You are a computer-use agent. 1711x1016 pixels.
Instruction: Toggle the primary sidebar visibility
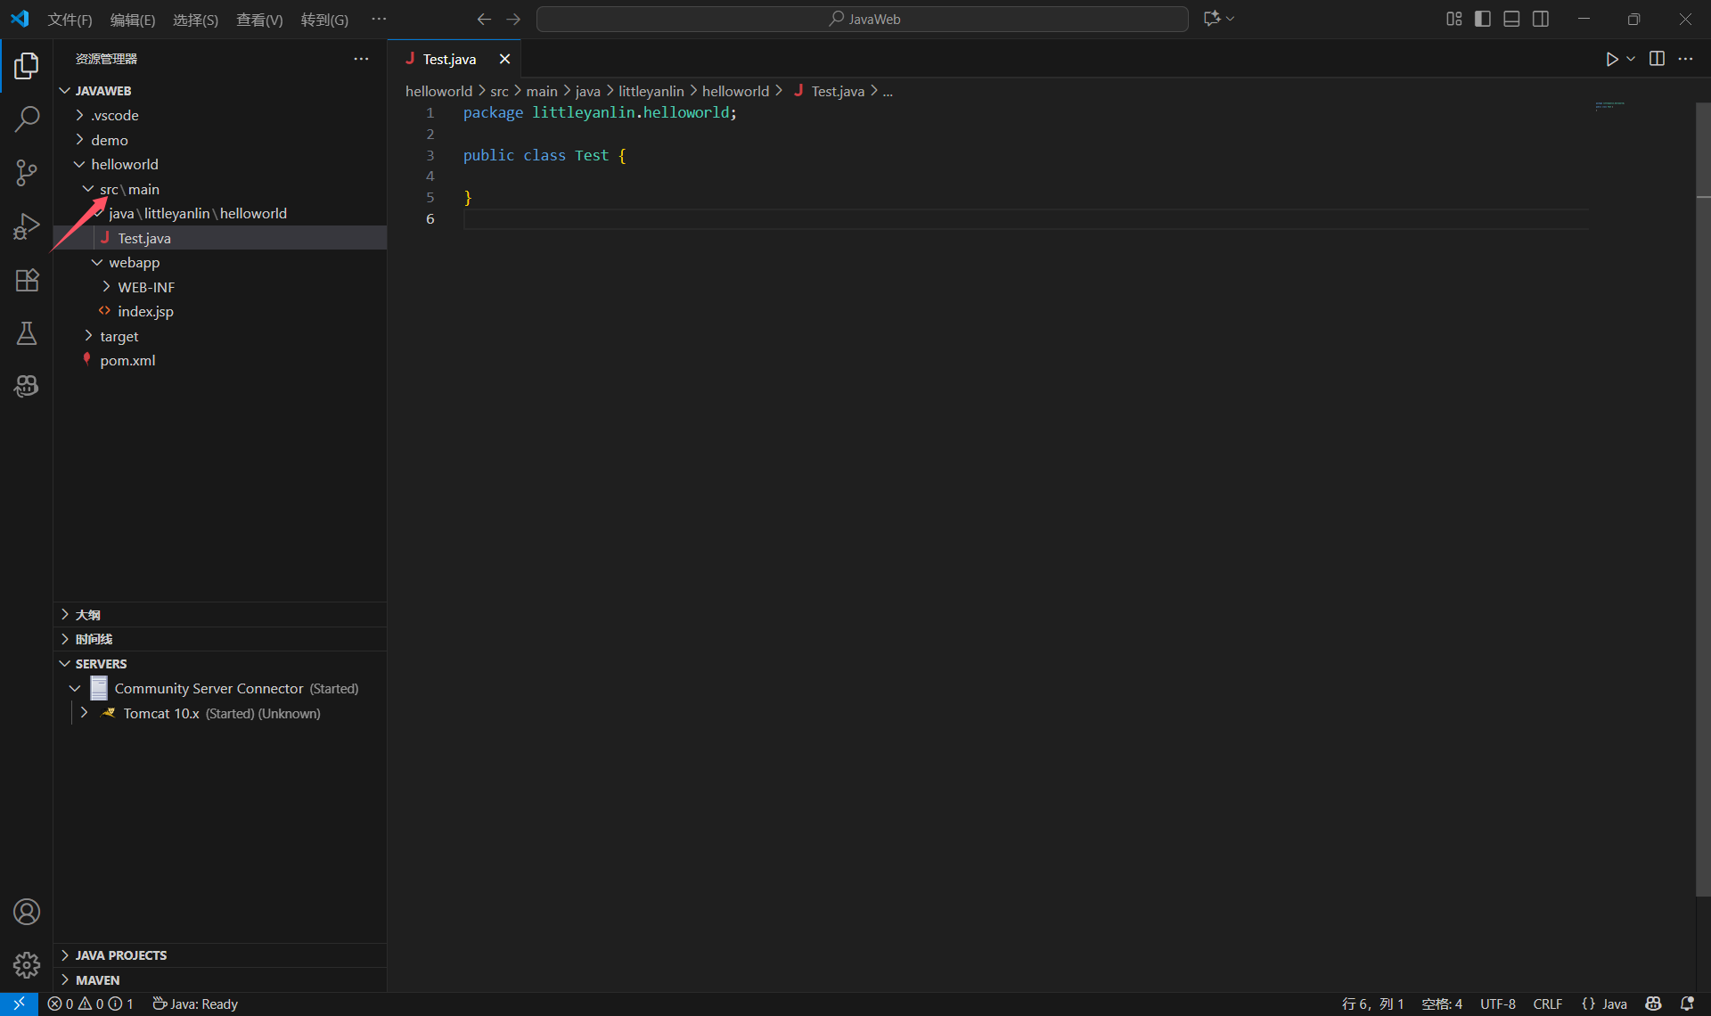point(1483,19)
